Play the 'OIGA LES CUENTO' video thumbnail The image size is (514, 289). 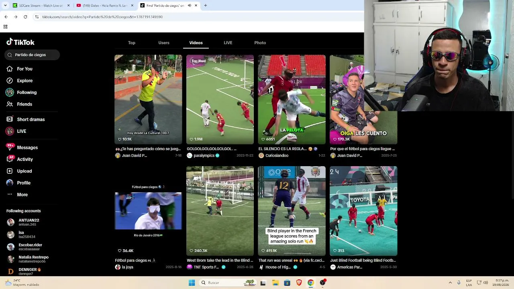363,100
